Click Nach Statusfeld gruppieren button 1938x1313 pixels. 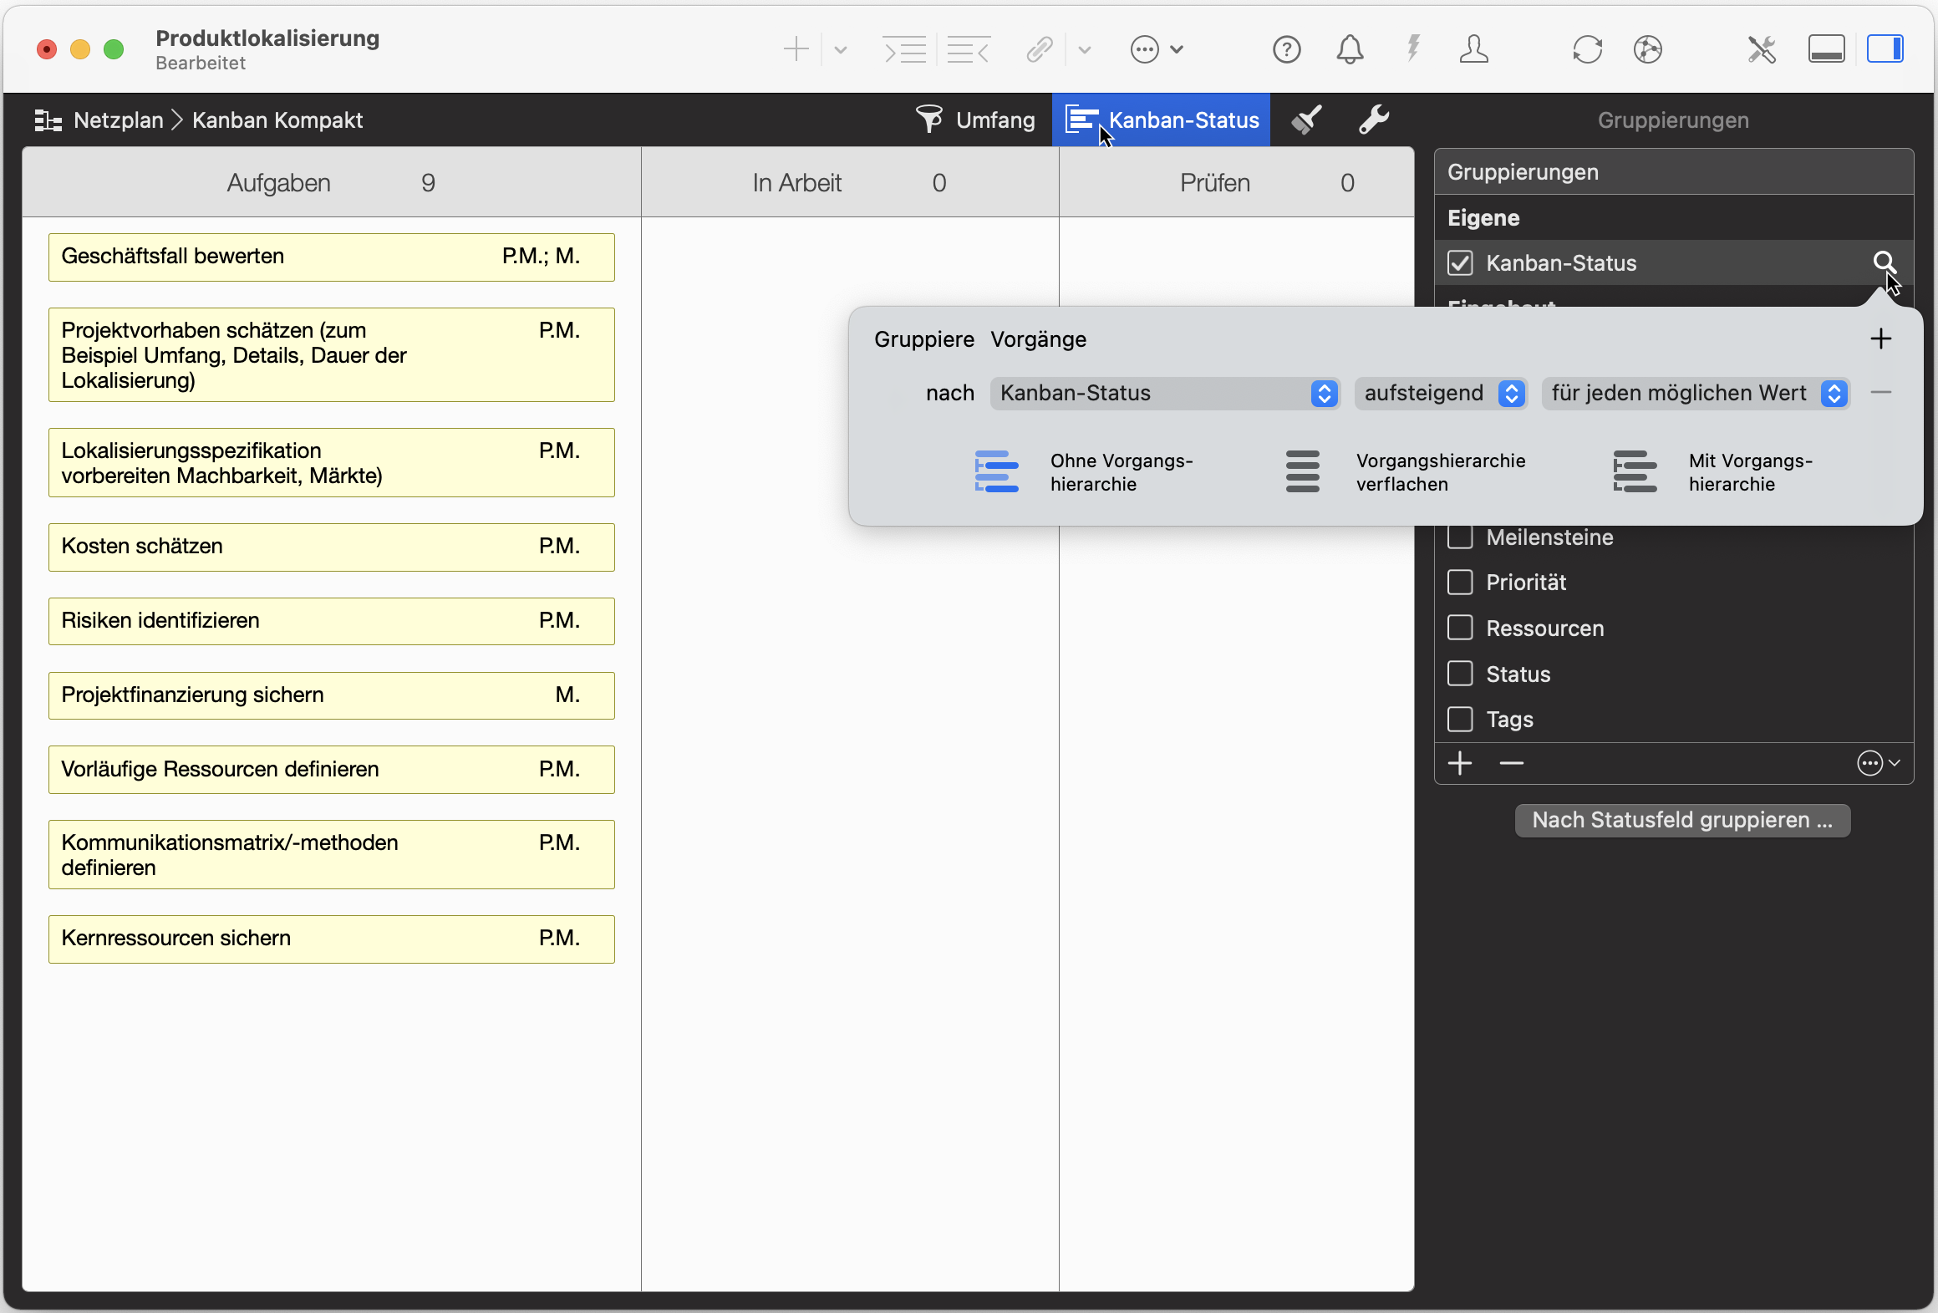click(1681, 820)
